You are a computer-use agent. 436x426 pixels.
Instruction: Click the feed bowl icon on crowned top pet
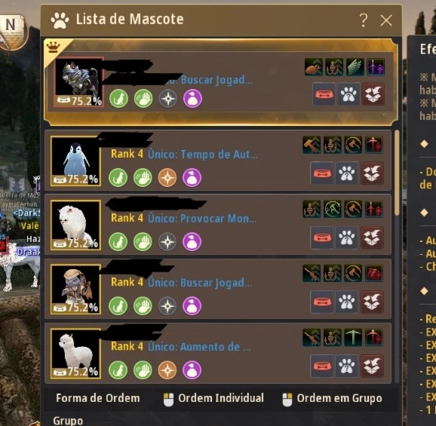click(324, 94)
